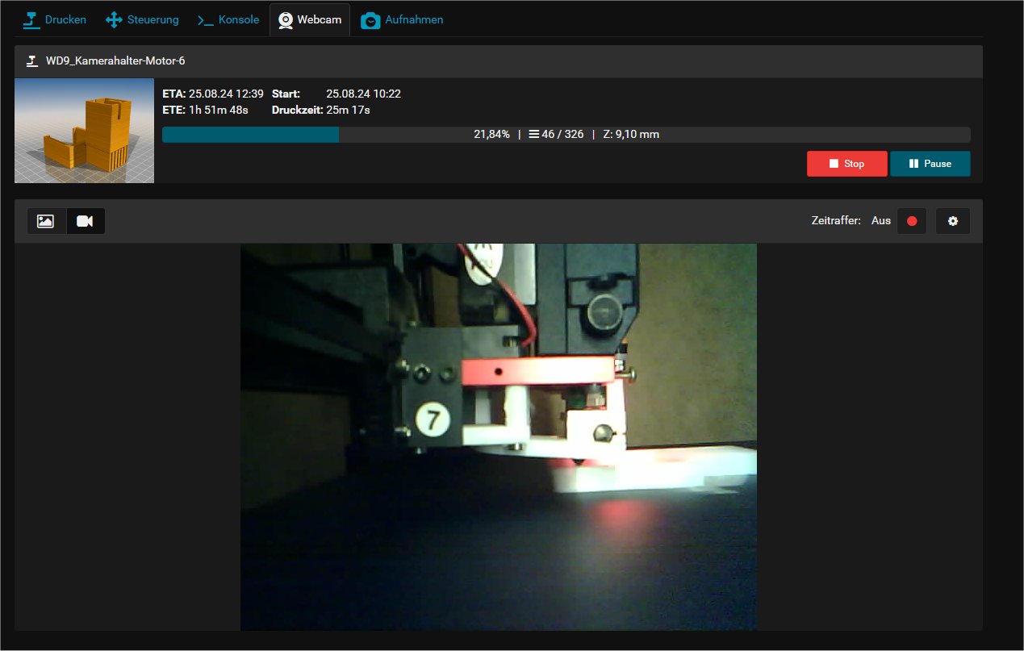Switch webcam to still image mode
The width and height of the screenshot is (1024, 651).
[46, 221]
